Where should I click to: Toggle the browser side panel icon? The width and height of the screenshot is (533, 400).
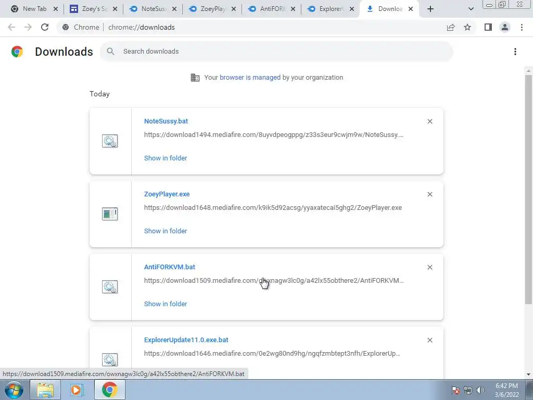tap(488, 27)
